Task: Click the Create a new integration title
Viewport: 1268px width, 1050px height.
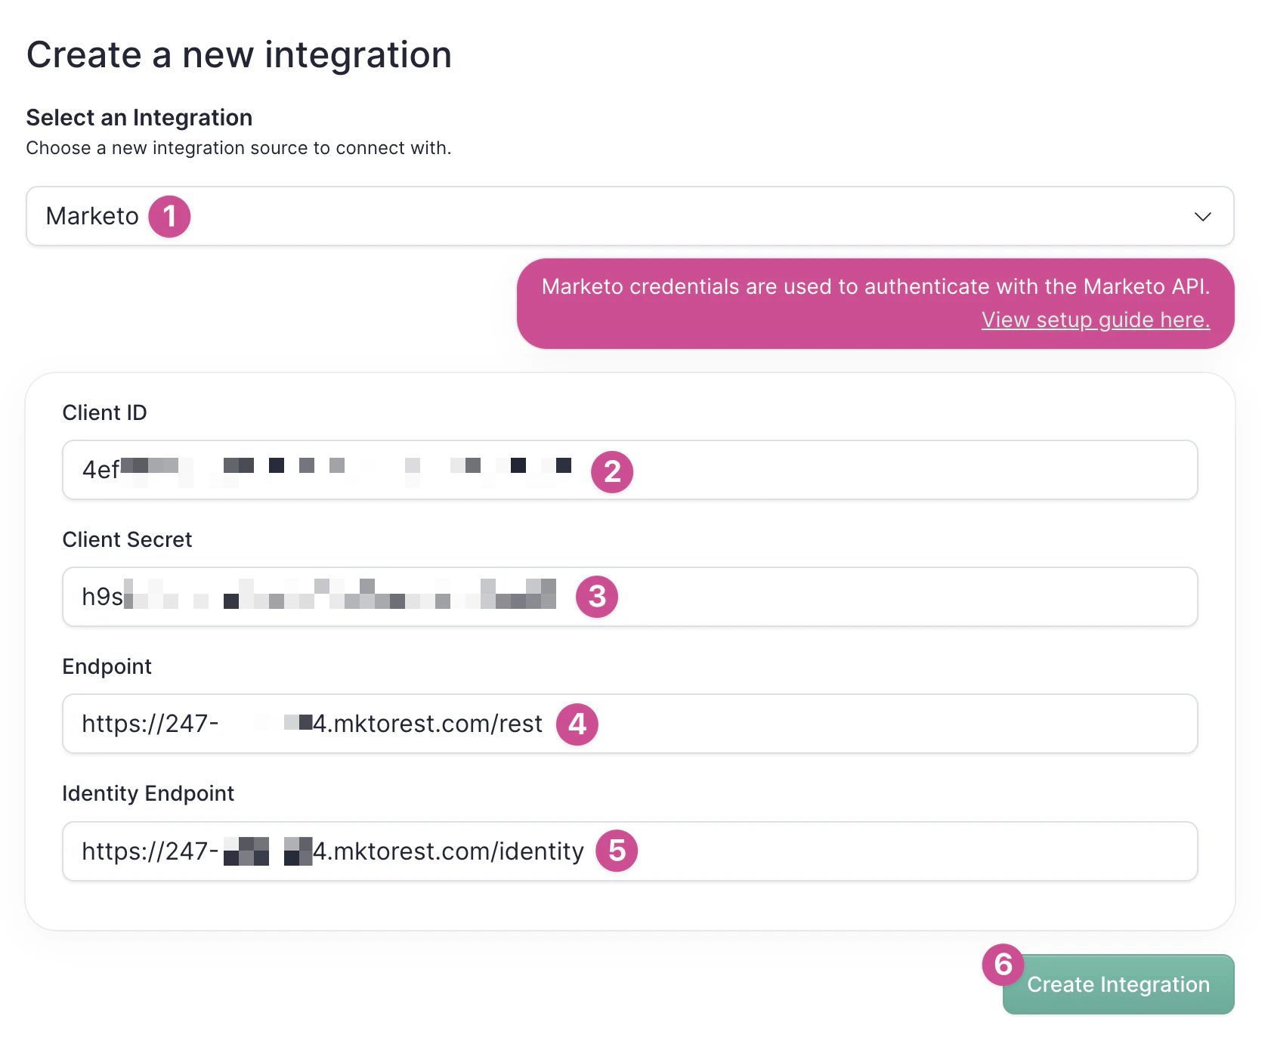Action: pyautogui.click(x=240, y=54)
